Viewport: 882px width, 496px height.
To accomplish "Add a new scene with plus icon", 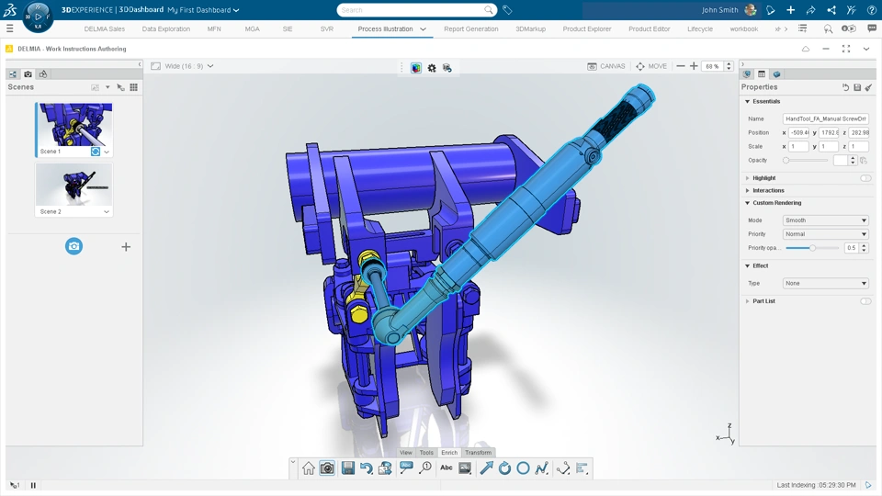I will pyautogui.click(x=126, y=247).
